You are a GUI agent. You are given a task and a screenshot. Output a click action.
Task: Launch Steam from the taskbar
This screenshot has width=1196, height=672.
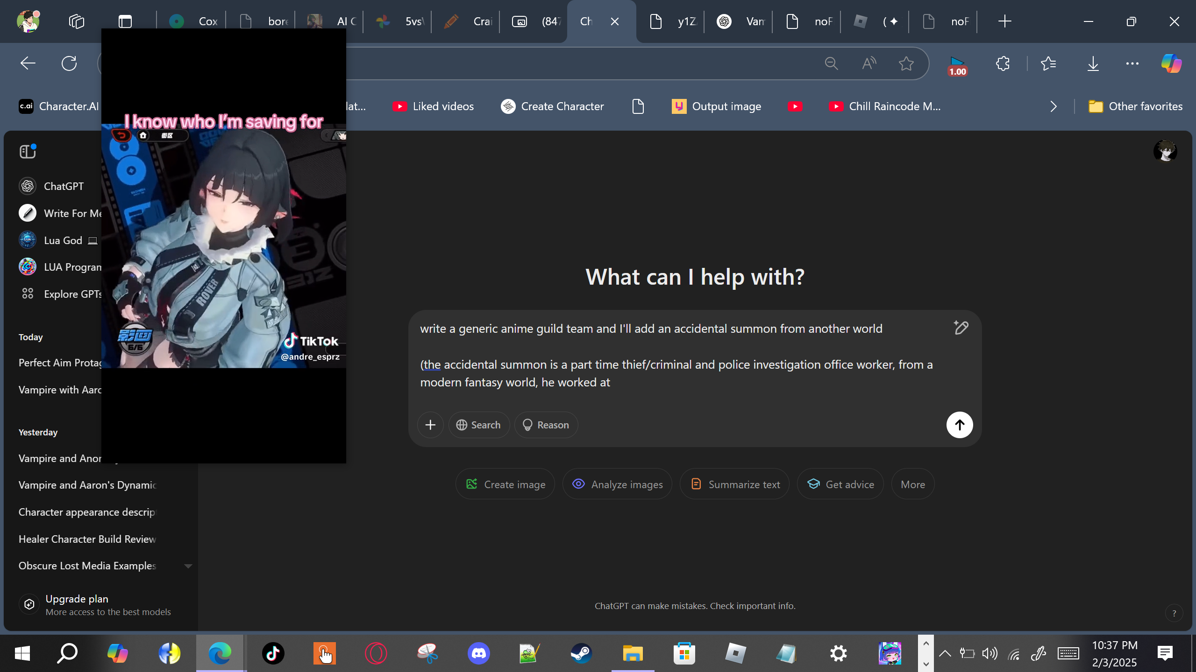pos(581,653)
